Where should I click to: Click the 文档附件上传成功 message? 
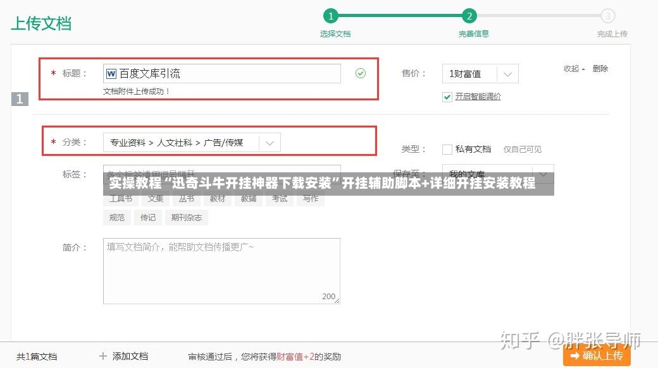137,92
